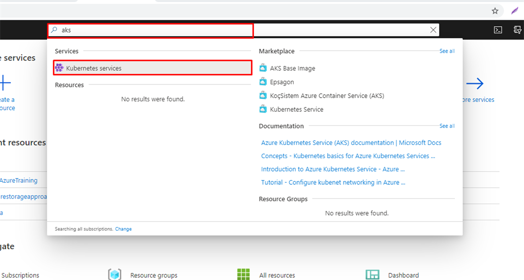
Task: Open Tutorial Configure kubenet networking link
Action: 333,182
